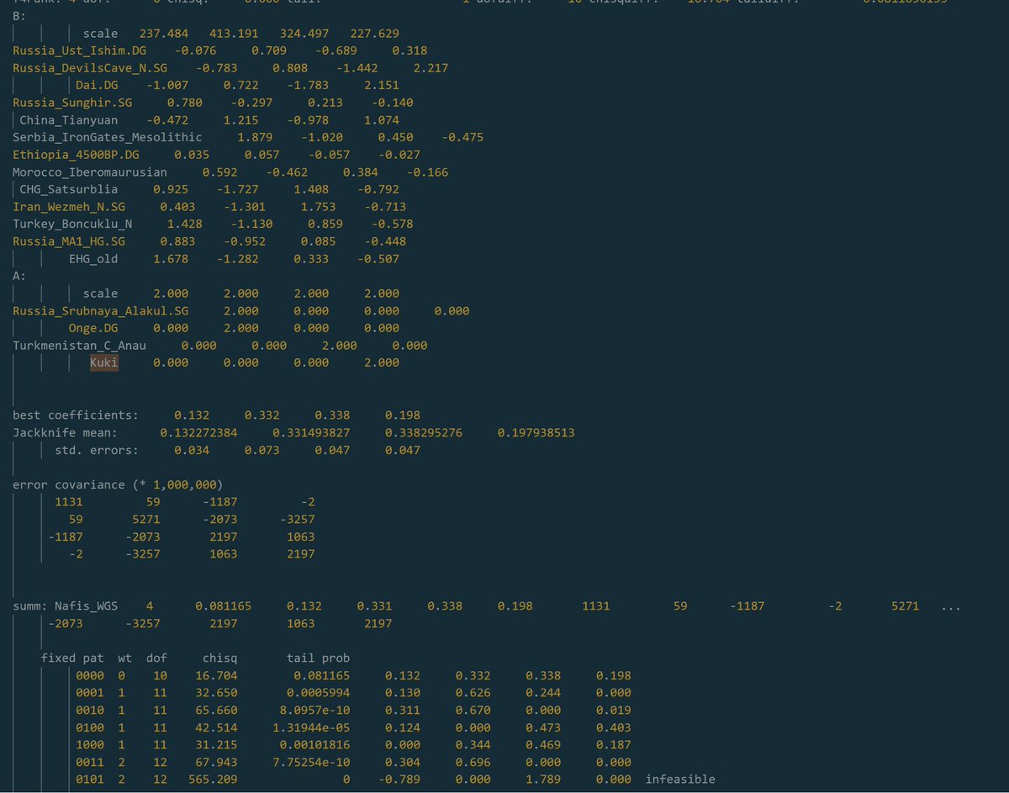This screenshot has width=1009, height=793.
Task: Click the Jackknife mean: label
Action: (x=65, y=433)
